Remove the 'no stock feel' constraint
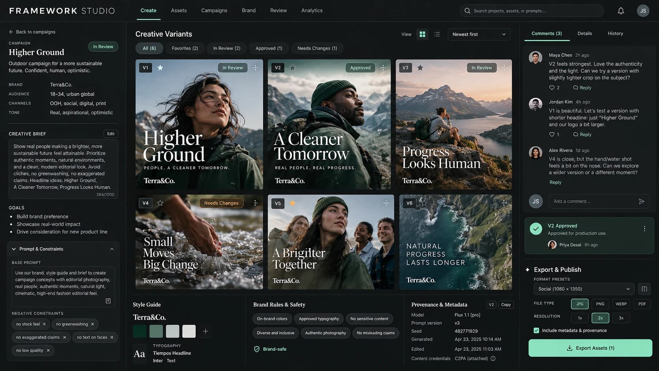Viewport: 659px width, 371px height. (44, 324)
